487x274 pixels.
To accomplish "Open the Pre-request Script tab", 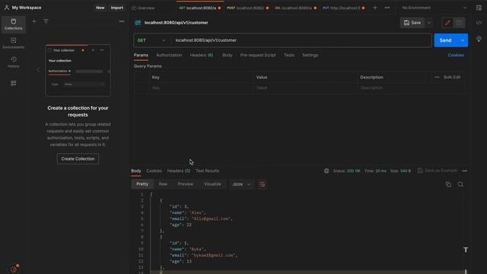I will point(258,55).
